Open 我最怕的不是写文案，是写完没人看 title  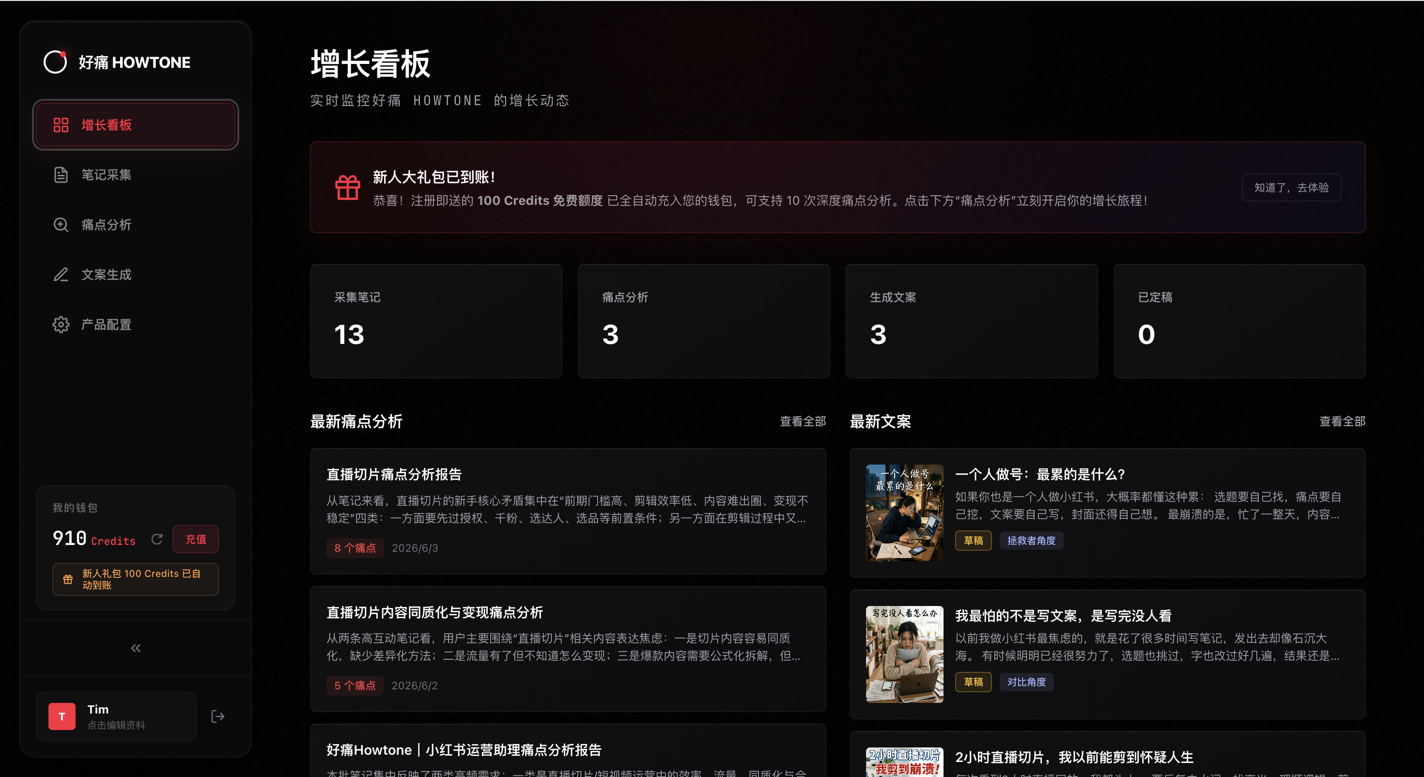pos(1064,616)
